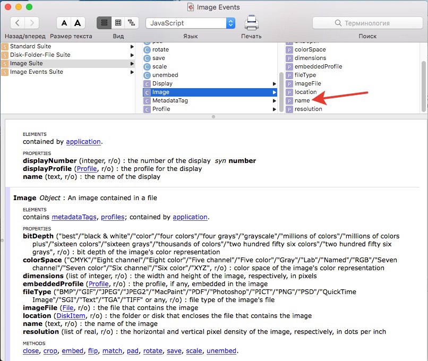Open the close method link
Viewport: 428px width, 361px height.
[31, 350]
